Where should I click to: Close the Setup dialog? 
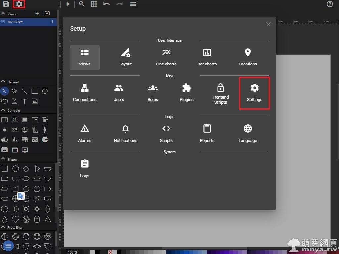(268, 24)
